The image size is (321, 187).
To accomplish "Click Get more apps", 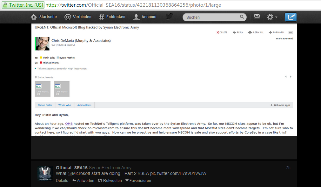I will [x=280, y=105].
